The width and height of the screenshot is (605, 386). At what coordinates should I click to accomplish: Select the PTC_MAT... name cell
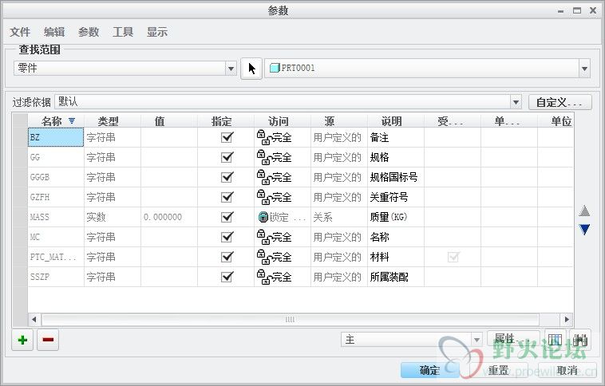[56, 257]
